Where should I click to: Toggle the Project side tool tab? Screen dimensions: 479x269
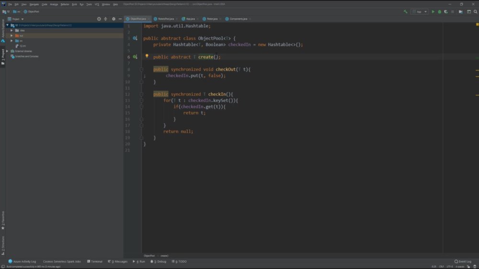click(3, 56)
